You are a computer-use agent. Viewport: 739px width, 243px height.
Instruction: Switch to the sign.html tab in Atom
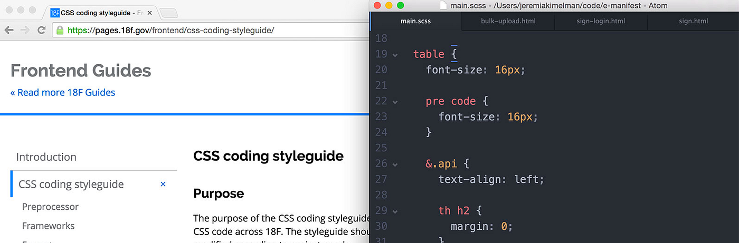coord(693,21)
